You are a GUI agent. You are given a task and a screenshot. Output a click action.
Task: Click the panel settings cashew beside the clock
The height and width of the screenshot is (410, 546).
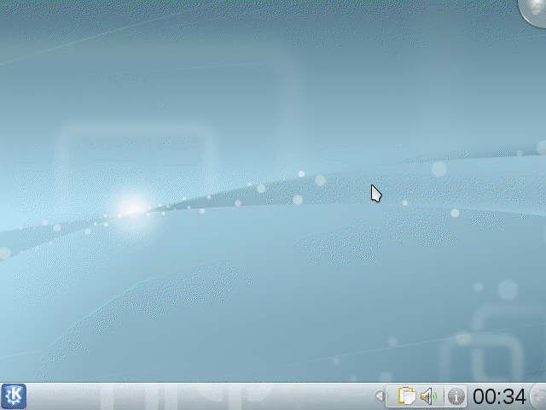[x=538, y=396]
